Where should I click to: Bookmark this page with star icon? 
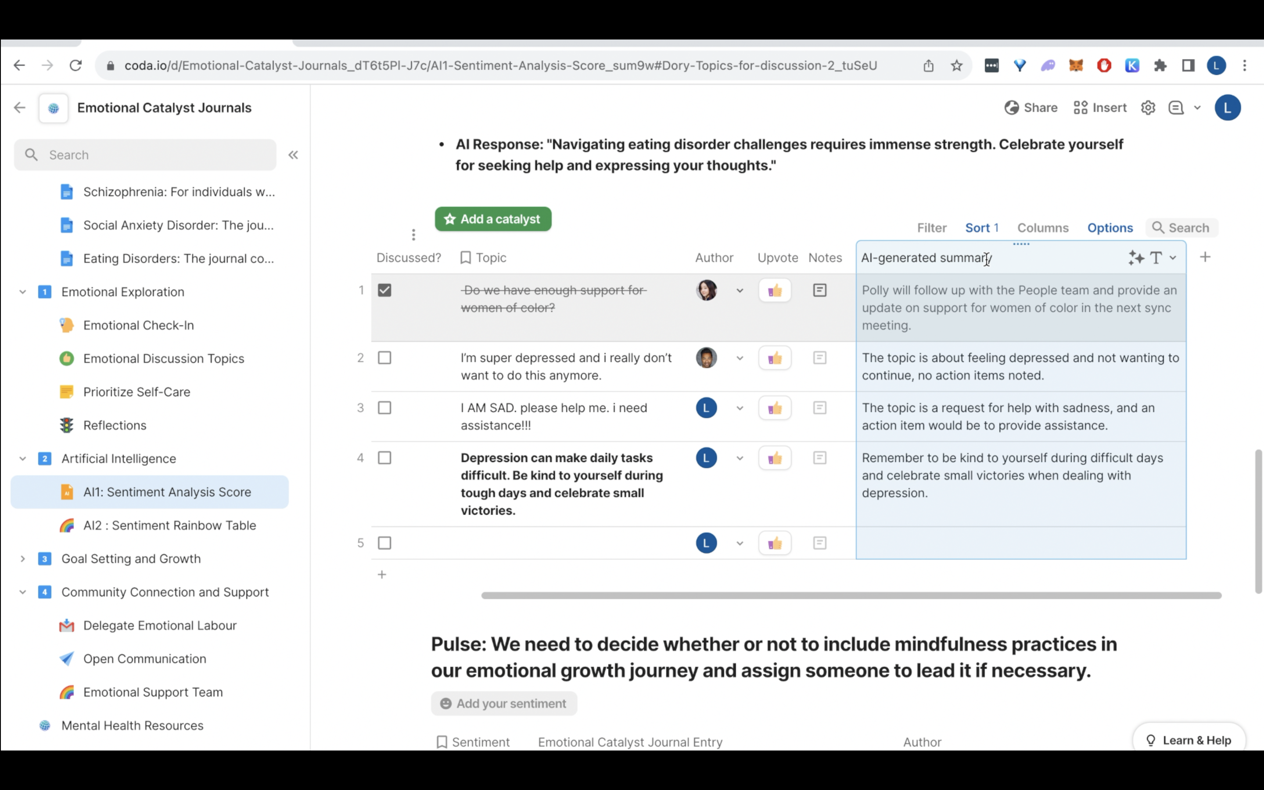956,65
